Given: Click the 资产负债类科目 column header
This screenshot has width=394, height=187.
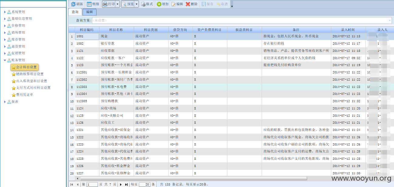Looking at the screenshot, I should pyautogui.click(x=210, y=30).
